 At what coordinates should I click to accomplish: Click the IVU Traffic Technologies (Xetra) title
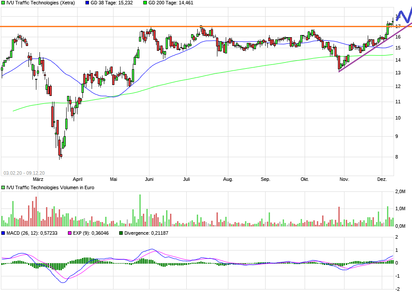41,3
